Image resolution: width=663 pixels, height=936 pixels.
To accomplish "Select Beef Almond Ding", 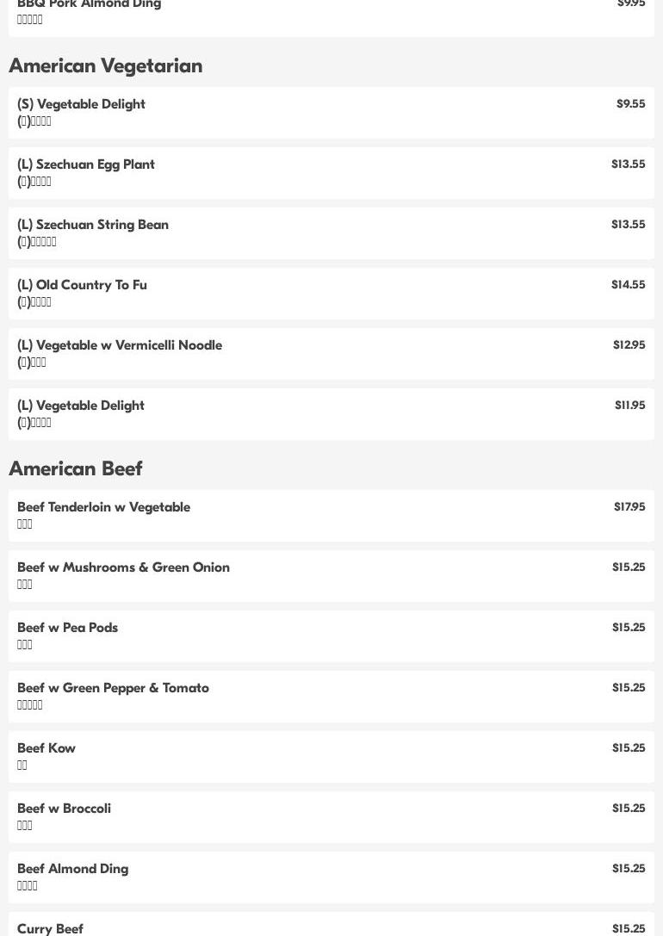I will (331, 877).
